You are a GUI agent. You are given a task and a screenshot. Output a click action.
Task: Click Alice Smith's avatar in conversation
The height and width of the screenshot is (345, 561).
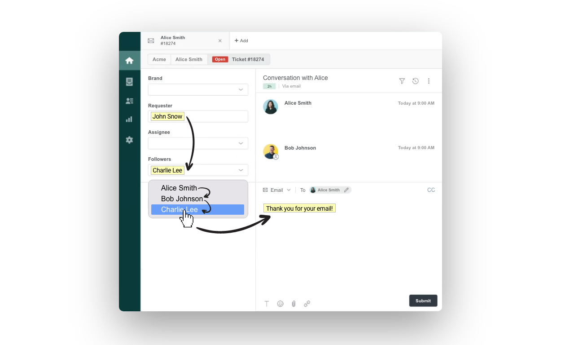(271, 106)
